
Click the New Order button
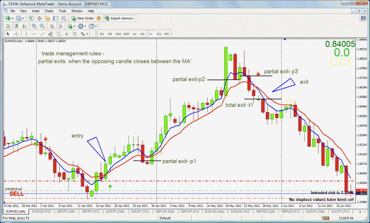click(83, 18)
